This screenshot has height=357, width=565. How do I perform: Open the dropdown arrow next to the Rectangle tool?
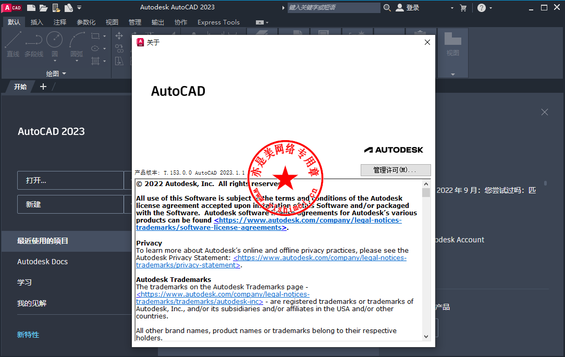coord(104,36)
